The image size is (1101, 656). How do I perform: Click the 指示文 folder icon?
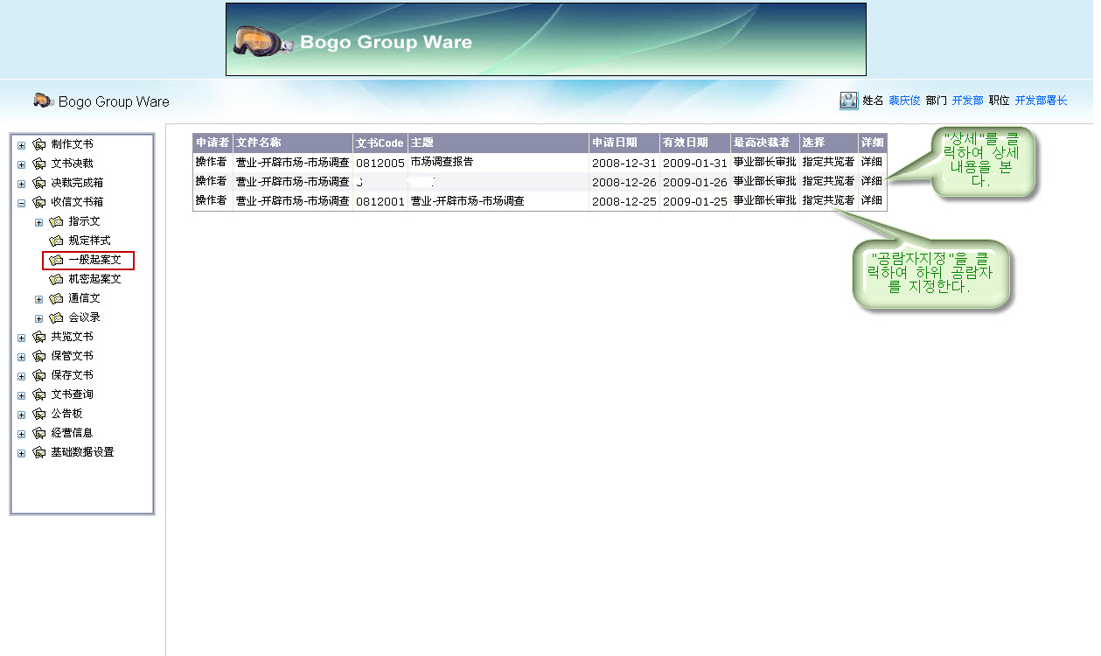(x=57, y=221)
